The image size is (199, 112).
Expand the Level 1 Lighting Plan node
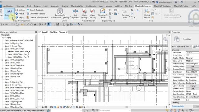pos(2,68)
